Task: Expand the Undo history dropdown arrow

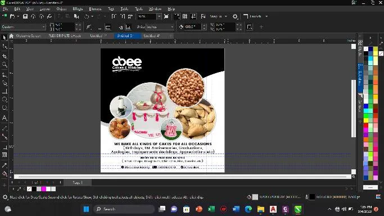Action: pos(92,16)
